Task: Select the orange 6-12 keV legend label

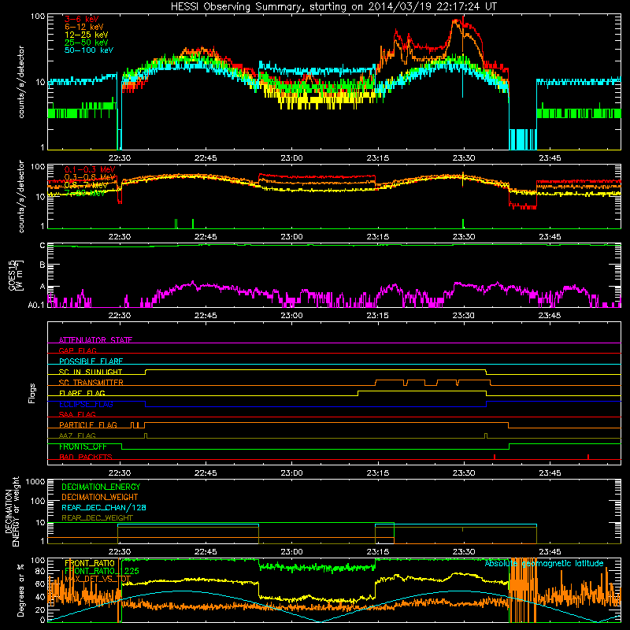Action: [84, 27]
